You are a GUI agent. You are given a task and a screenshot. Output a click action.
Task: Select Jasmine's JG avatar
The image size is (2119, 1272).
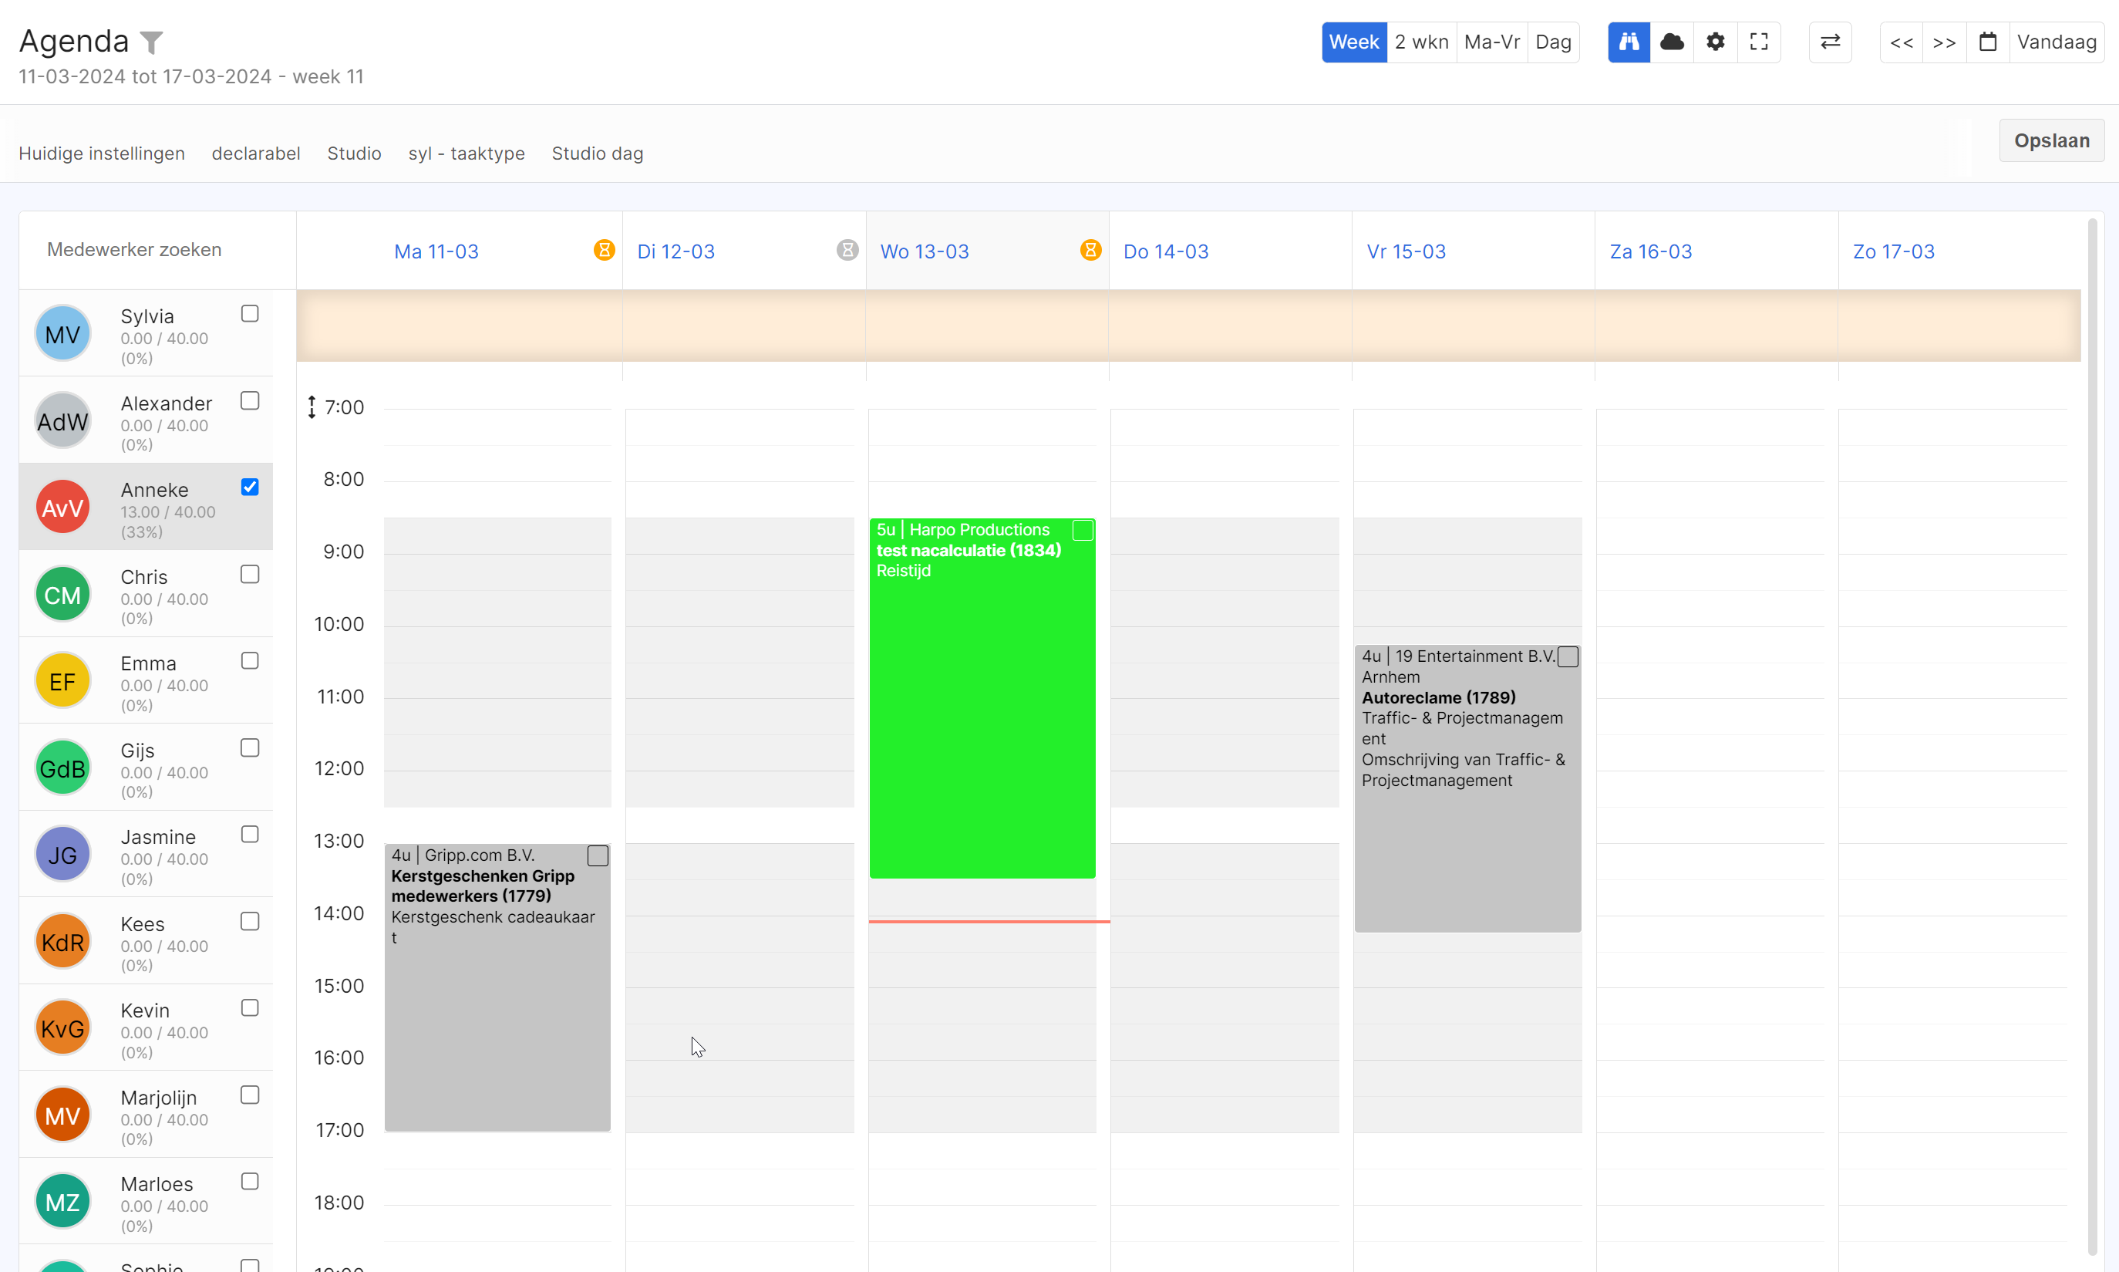[62, 855]
